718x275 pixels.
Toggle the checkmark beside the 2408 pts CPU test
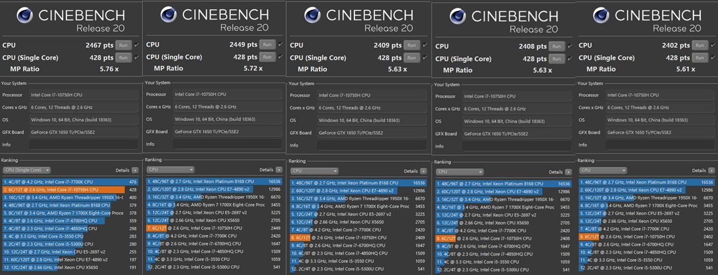(x=569, y=46)
